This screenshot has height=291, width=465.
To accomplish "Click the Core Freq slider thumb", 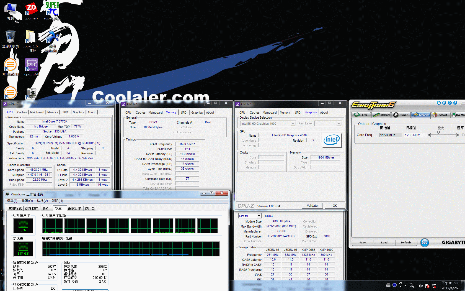I will click(x=438, y=132).
